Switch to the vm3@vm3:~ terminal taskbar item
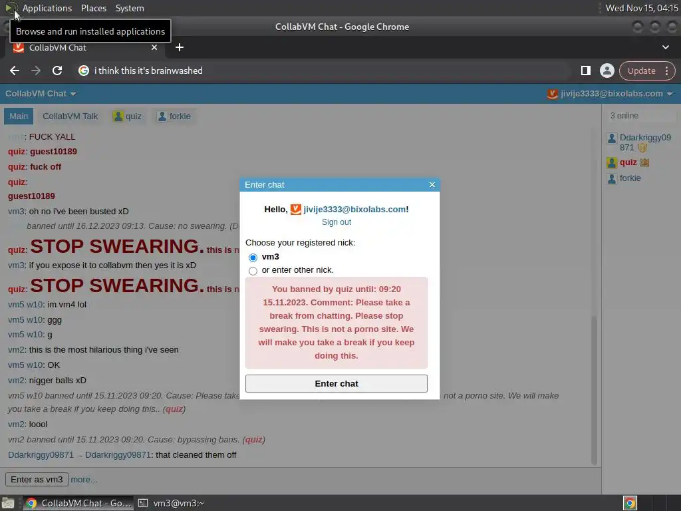 [172, 503]
